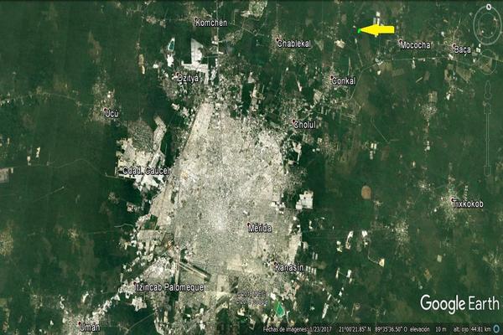Click the green placemark at arrow tip
Screen dimensions: 503x335
357,31
